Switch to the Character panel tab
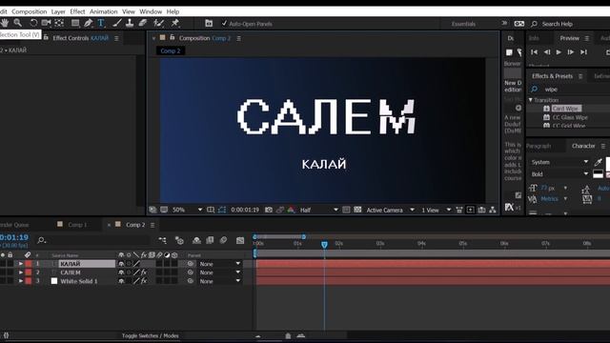The width and height of the screenshot is (610, 343). click(x=583, y=146)
